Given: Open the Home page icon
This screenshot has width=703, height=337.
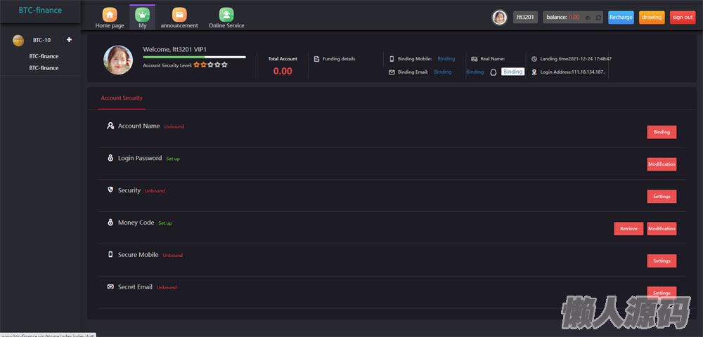Looking at the screenshot, I should 110,15.
